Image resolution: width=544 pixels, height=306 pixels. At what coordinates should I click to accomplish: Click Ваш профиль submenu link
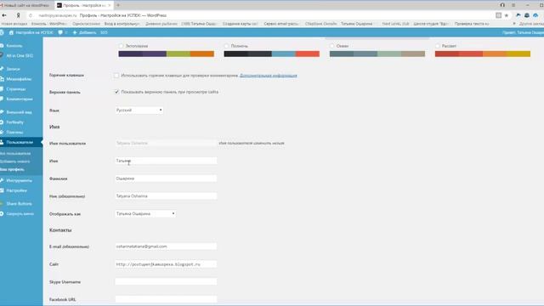pos(12,169)
